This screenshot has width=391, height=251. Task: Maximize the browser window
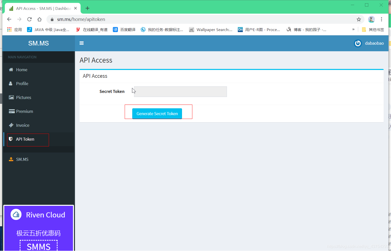(x=367, y=5)
